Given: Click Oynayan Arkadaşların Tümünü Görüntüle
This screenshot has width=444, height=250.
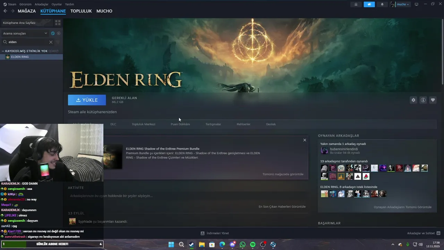Looking at the screenshot, I should point(403,207).
